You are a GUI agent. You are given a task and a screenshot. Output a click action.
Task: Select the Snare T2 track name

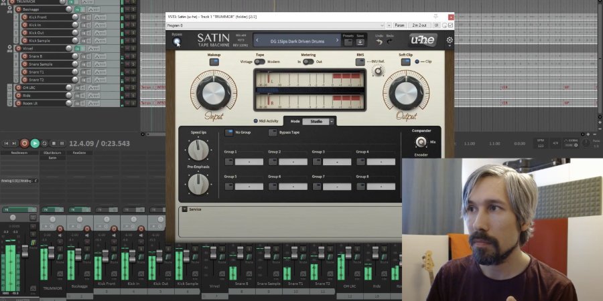coord(37,80)
